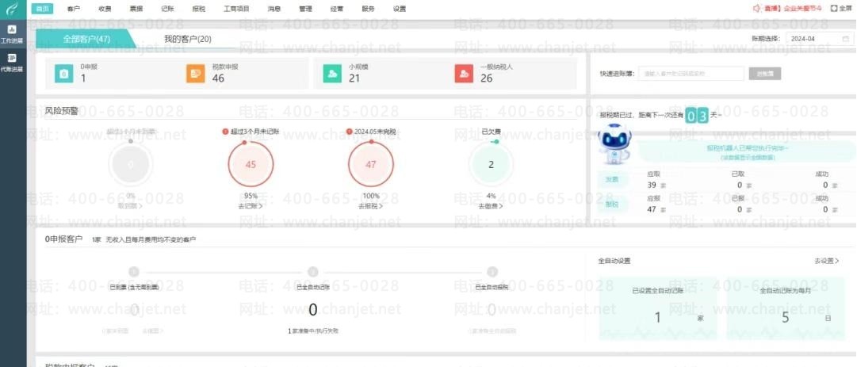The image size is (857, 367).
Task: Follow the 去缴费 link
Action: click(x=491, y=206)
